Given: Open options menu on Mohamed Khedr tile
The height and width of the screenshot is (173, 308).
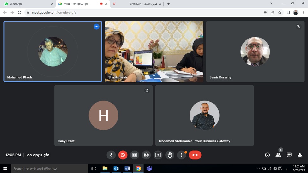Looking at the screenshot, I should 96,27.
